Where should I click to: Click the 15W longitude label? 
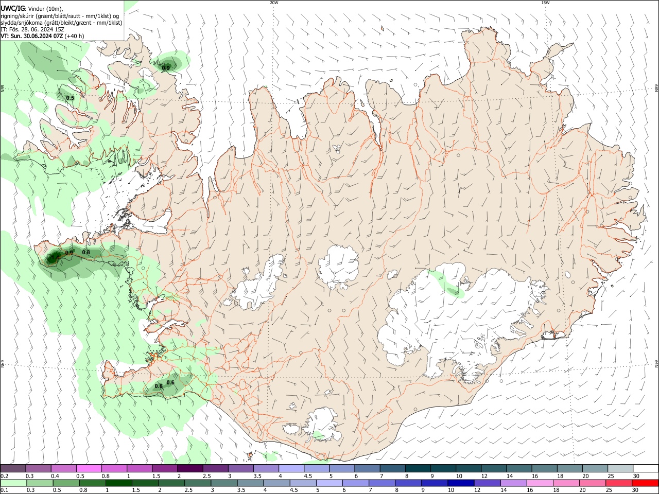pos(545,3)
